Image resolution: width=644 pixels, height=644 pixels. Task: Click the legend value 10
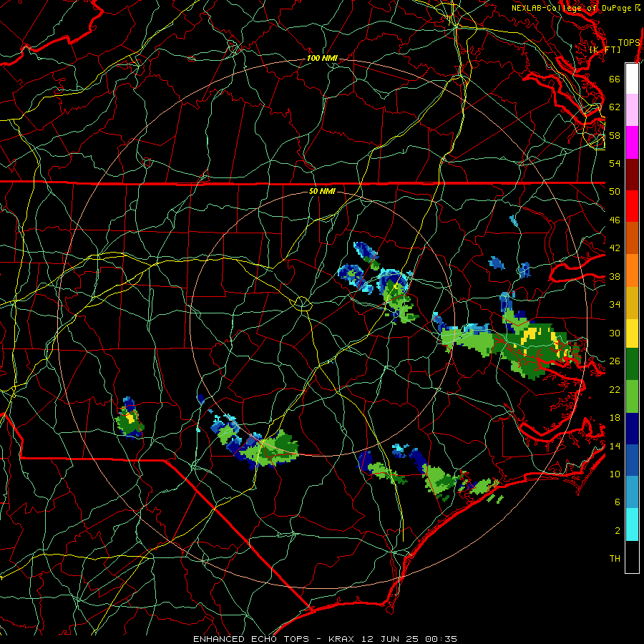click(615, 474)
